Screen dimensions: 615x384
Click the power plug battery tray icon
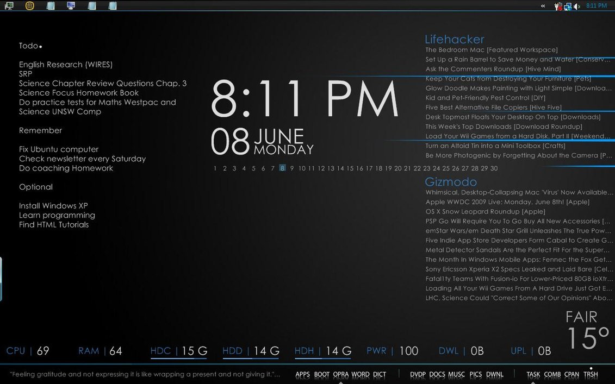click(557, 7)
